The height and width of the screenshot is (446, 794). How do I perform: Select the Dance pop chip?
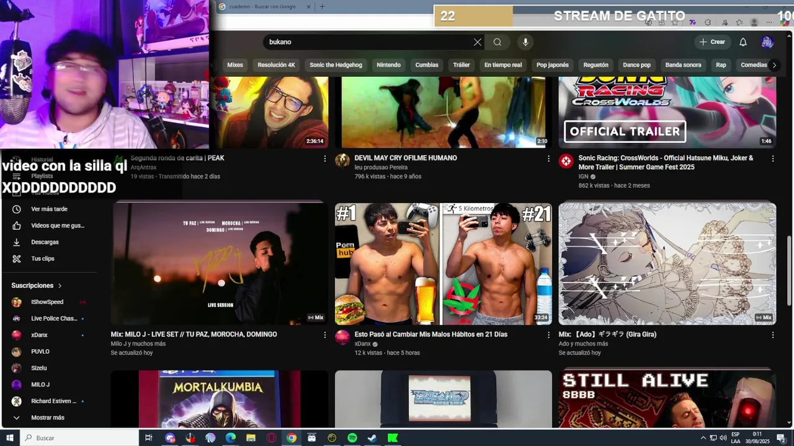pos(637,65)
